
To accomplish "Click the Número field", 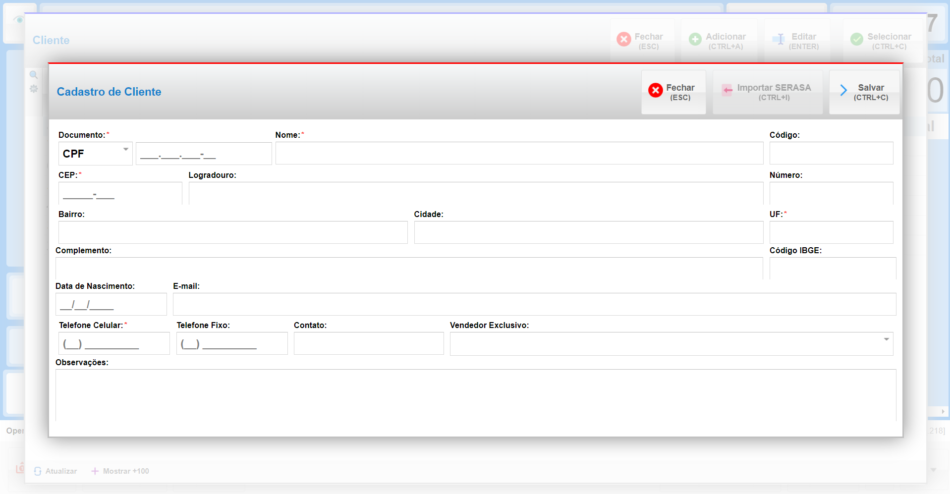I will pos(831,193).
